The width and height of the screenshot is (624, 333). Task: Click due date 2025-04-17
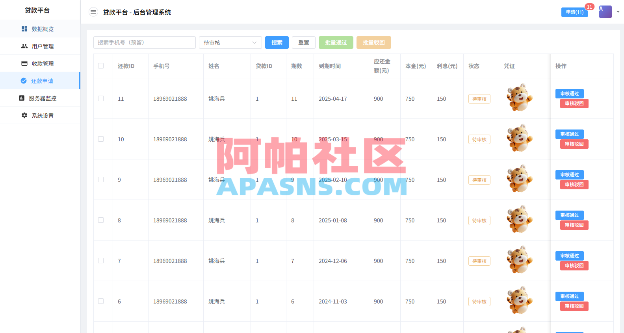(333, 99)
